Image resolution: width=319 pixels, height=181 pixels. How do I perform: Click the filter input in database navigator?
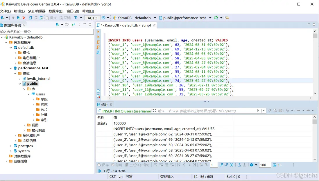(x=46, y=32)
